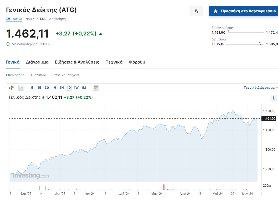Open the Διάγραμμα tab
278x204 pixels.
click(37, 62)
